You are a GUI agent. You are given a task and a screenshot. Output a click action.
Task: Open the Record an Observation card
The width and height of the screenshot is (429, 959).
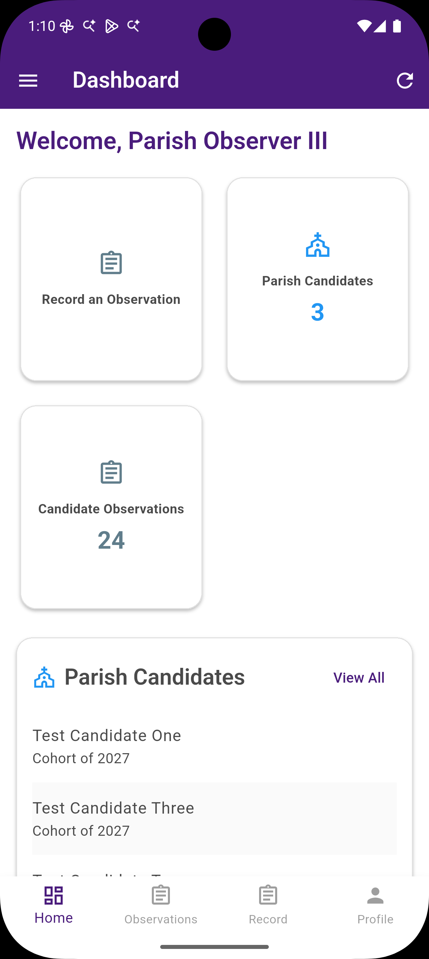coord(111,279)
